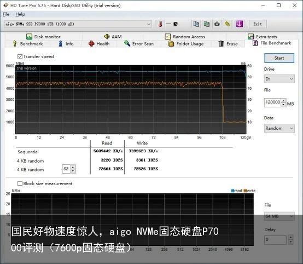This screenshot has height=264, width=303.
Task: Open the AAM tab
Action: click(x=113, y=37)
